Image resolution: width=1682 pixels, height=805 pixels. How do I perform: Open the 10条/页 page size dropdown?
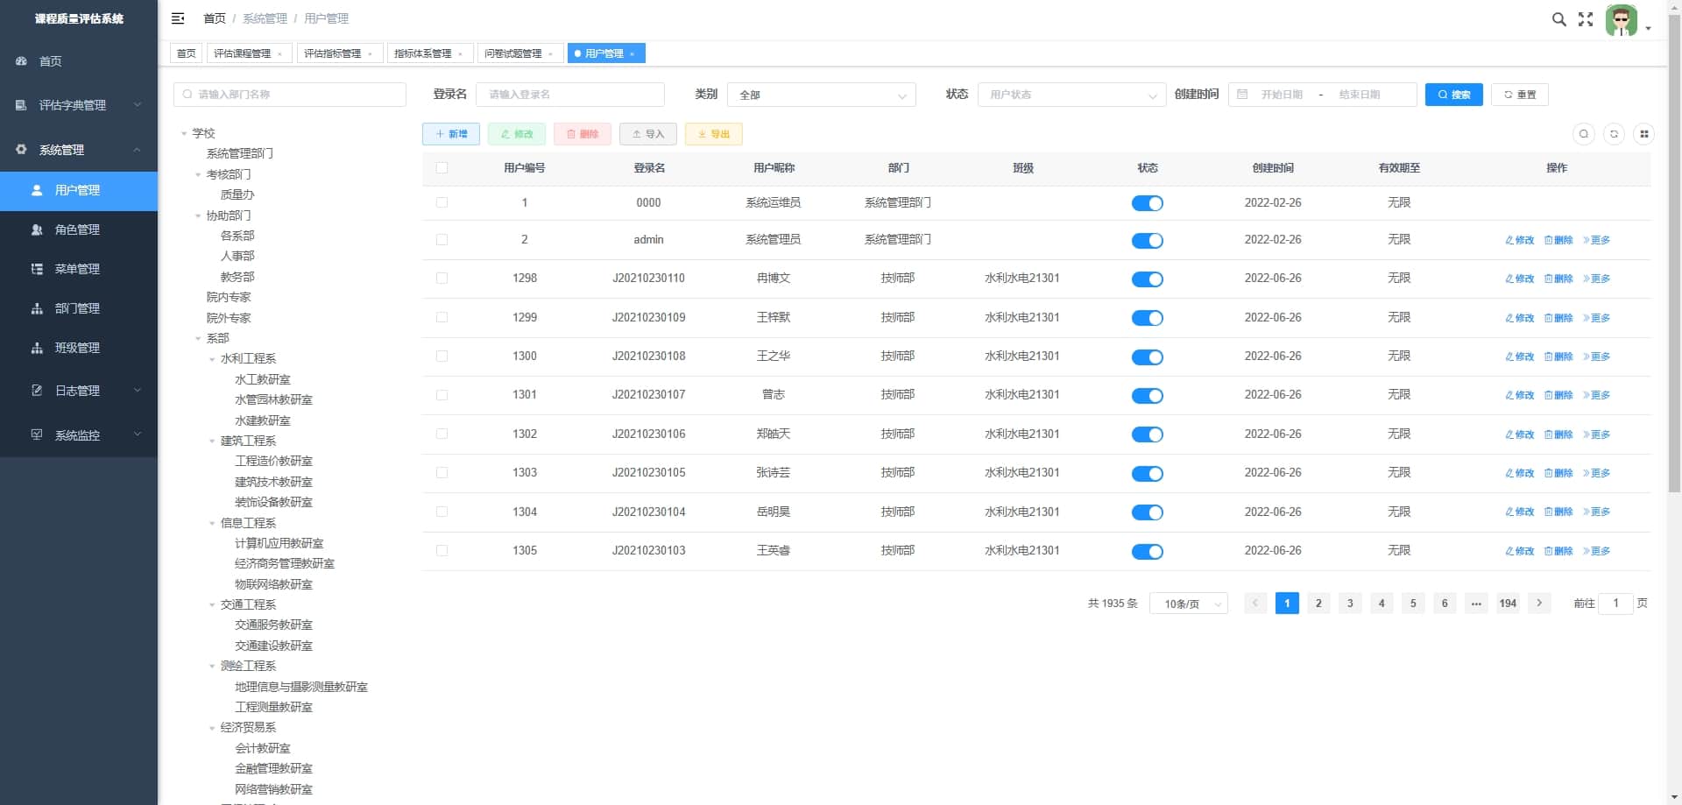pos(1189,604)
